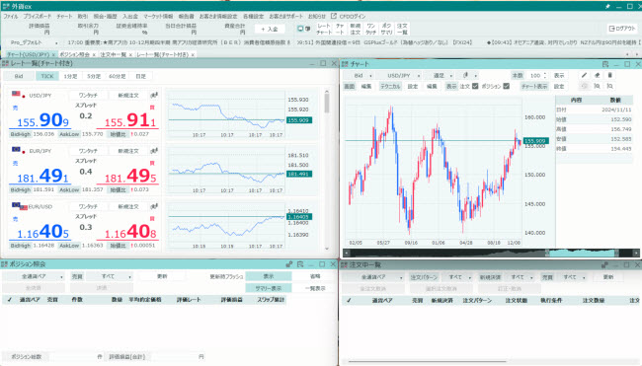Click the チャート shortcut in top toolbar
This screenshot has width=642, height=366.
point(340,29)
